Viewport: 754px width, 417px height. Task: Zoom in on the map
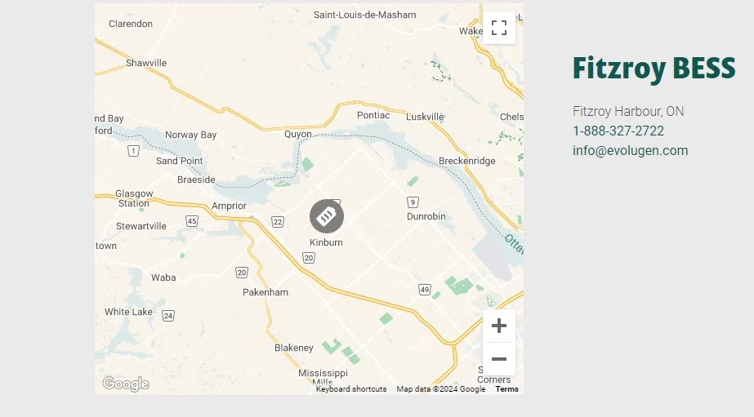tap(499, 326)
